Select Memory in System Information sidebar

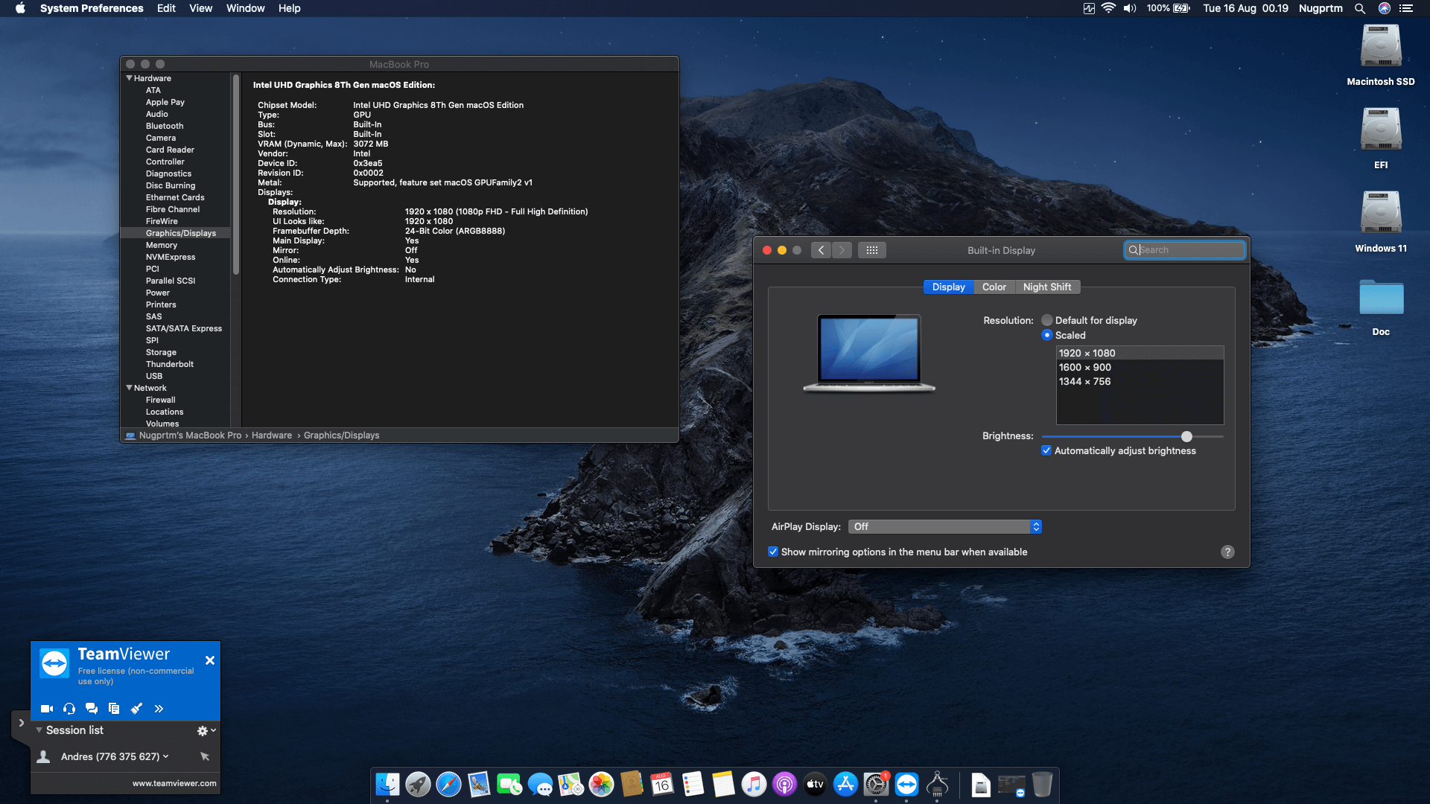162,245
